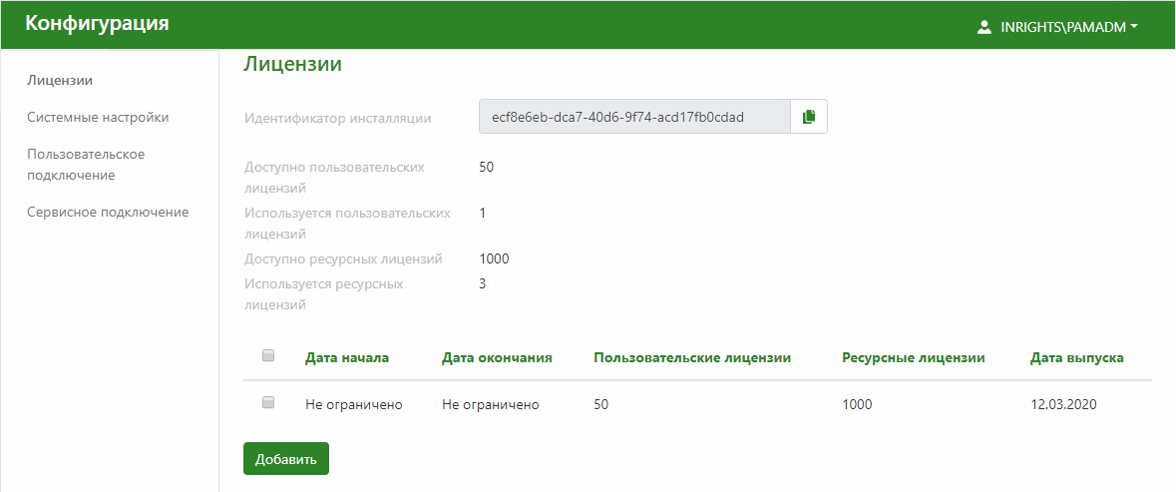Click the used user licenses value 1
Screen dimensions: 1176x492
(x=483, y=213)
